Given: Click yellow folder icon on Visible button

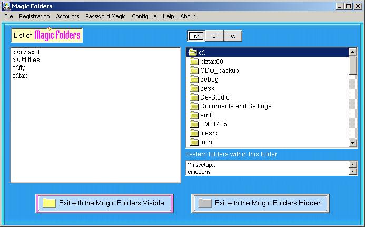Looking at the screenshot, I should [49, 203].
